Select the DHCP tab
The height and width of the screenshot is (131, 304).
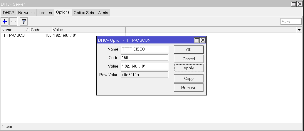coord(9,13)
